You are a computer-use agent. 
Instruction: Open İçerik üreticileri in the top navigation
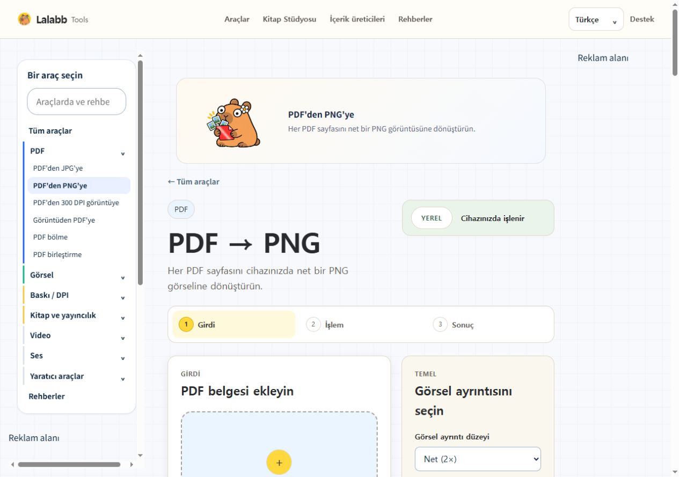[x=357, y=19]
